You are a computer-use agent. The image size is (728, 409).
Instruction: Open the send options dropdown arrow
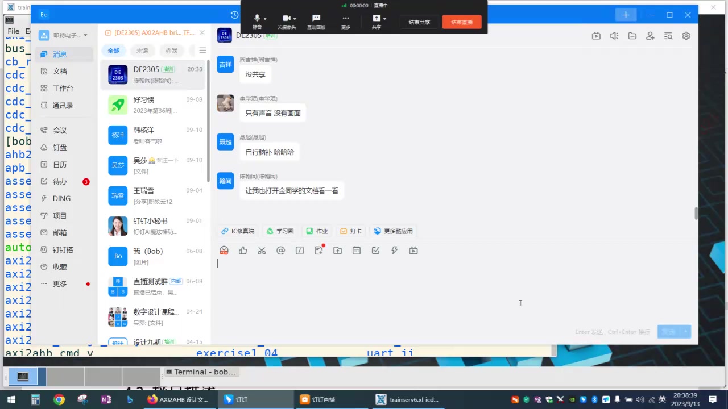pos(686,332)
